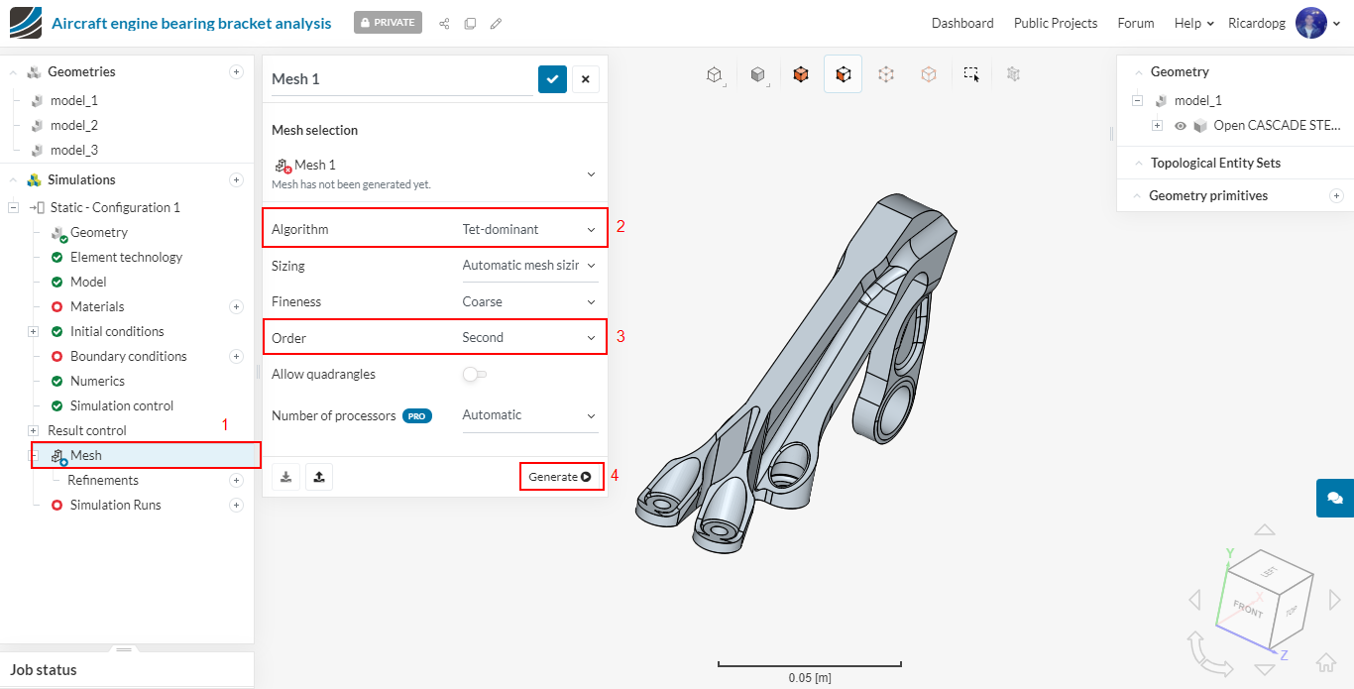
Task: Open the chat support widget
Action: click(1334, 498)
